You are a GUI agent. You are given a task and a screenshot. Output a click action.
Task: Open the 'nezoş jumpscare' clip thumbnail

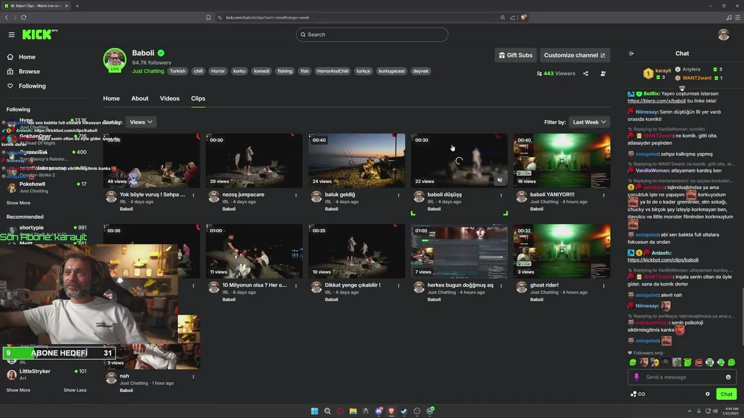[x=254, y=161]
